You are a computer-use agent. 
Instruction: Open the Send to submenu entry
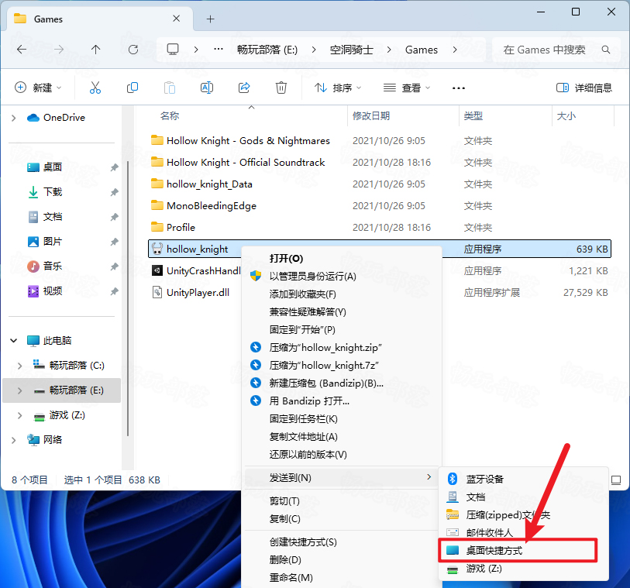341,477
